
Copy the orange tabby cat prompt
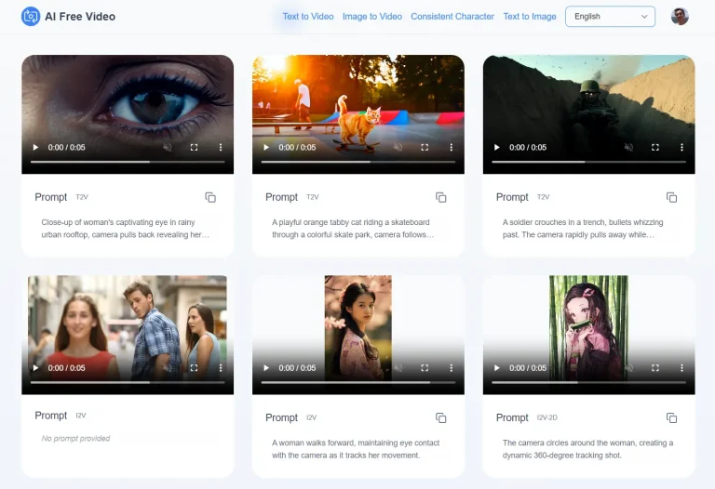coord(441,197)
